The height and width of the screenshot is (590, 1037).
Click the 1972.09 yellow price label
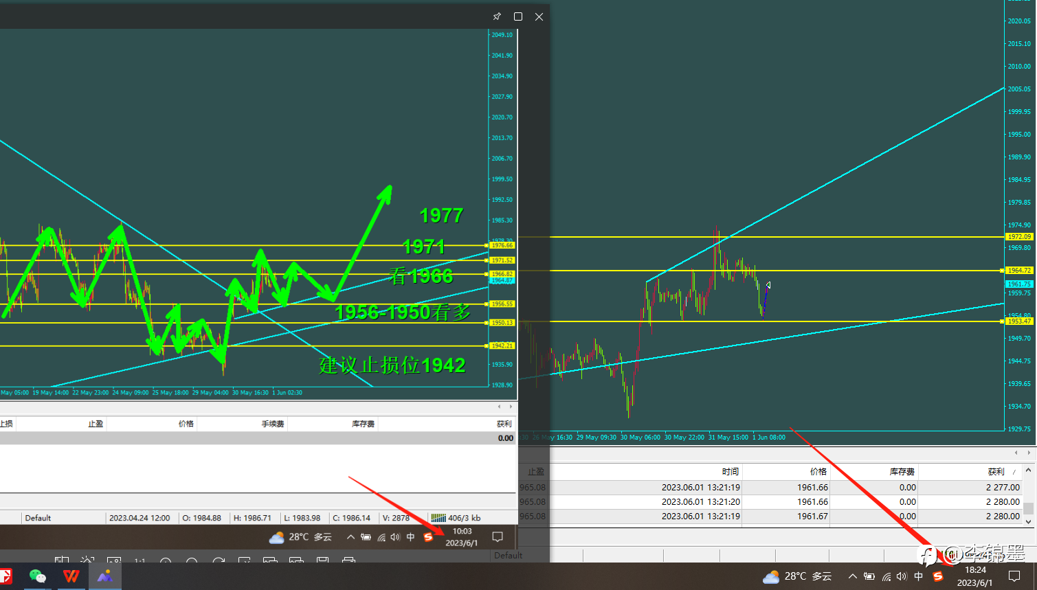click(x=1019, y=237)
